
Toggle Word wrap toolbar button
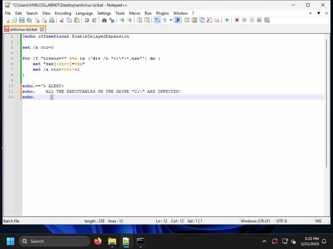point(157,20)
